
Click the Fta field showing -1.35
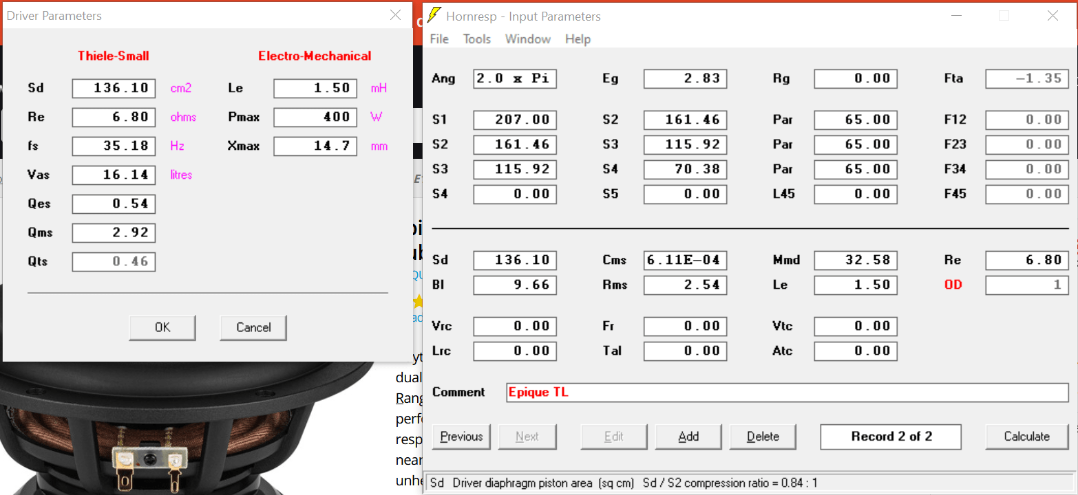pos(1028,78)
